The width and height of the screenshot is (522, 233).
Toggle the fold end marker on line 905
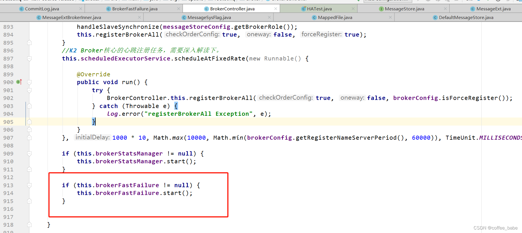(x=29, y=122)
